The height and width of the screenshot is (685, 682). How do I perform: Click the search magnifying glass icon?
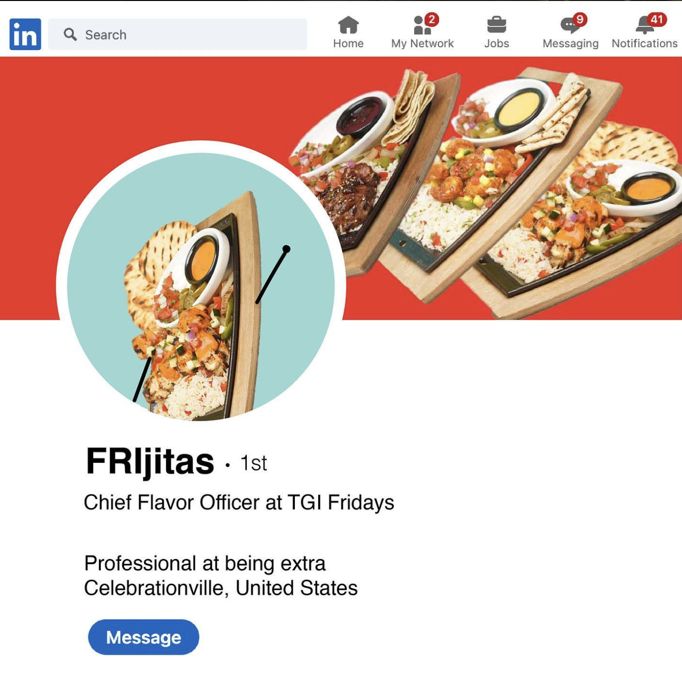(70, 34)
